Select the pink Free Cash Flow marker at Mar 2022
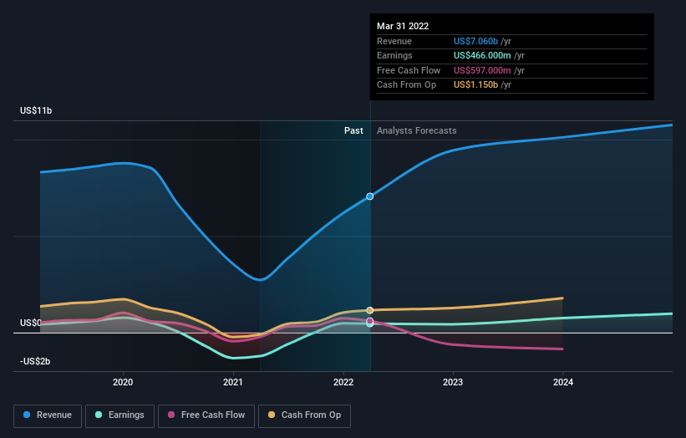This screenshot has height=438, width=686. point(370,321)
